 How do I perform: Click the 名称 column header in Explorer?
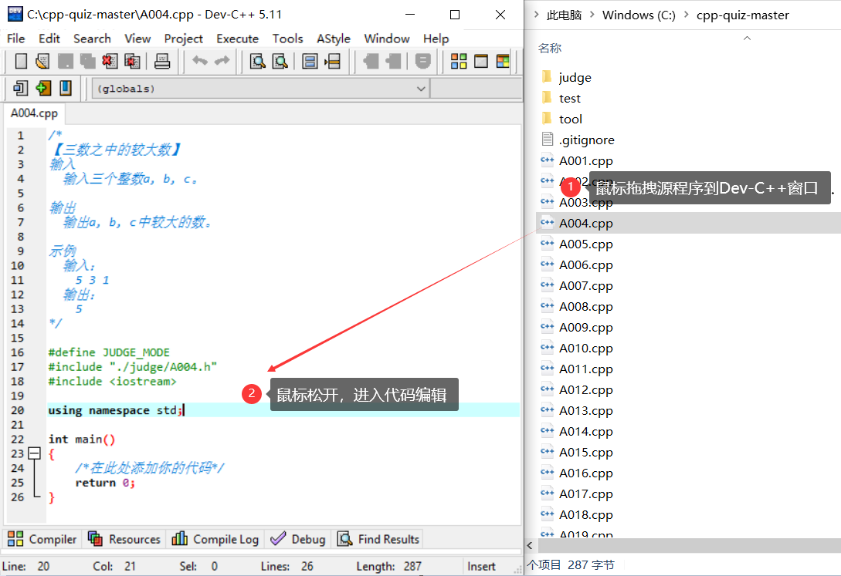click(550, 48)
